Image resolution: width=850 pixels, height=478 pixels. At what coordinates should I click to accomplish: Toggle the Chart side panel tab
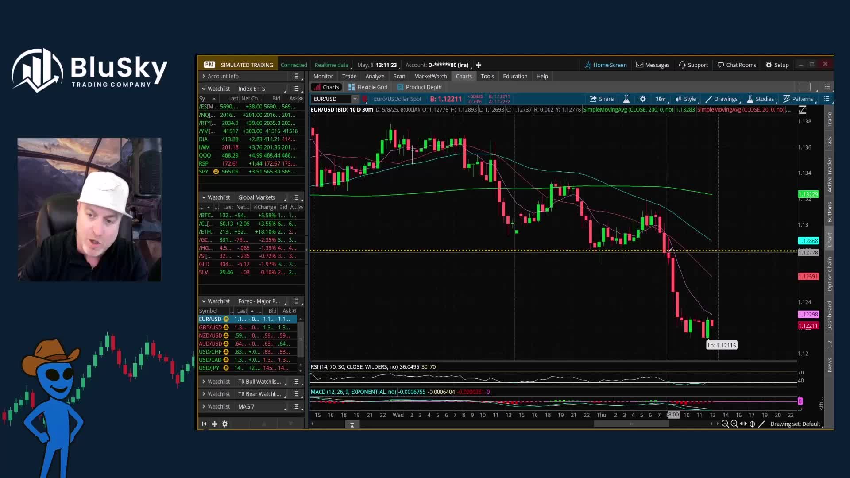click(x=829, y=239)
